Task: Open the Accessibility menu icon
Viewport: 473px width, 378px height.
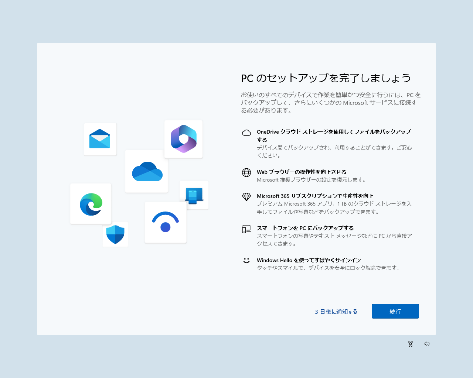Action: [411, 344]
